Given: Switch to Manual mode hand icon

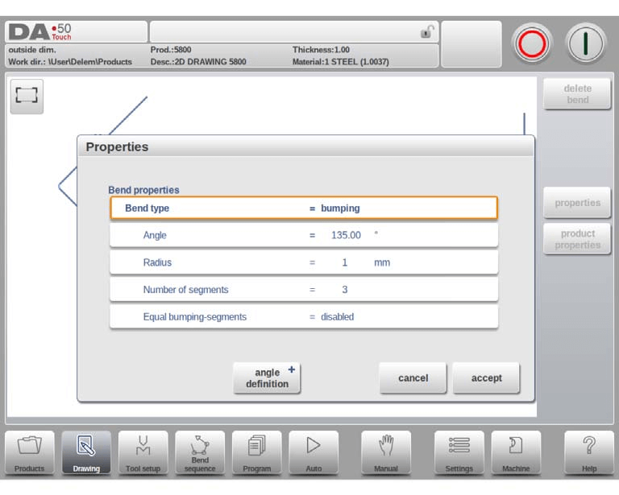Looking at the screenshot, I should 386,453.
